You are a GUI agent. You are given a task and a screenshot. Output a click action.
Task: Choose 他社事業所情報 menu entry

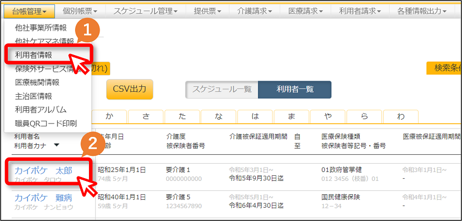coord(41,28)
